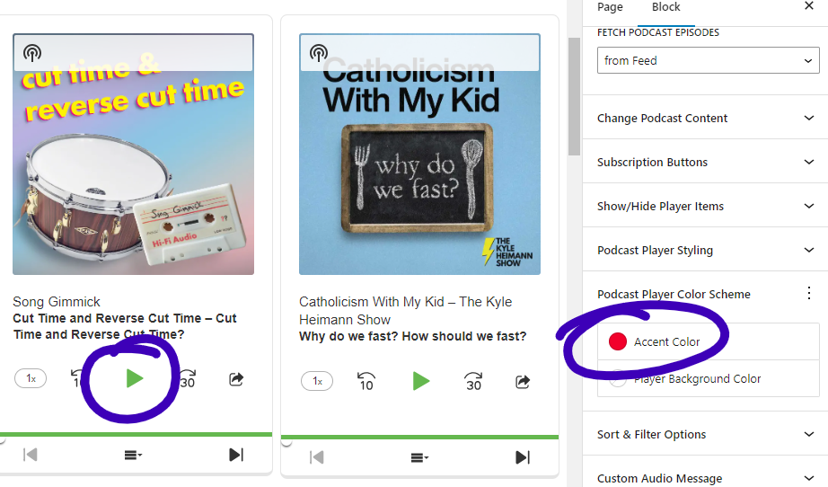Screen dimensions: 828x487
Task: Click the editor vertical scrollbar
Action: 574,97
